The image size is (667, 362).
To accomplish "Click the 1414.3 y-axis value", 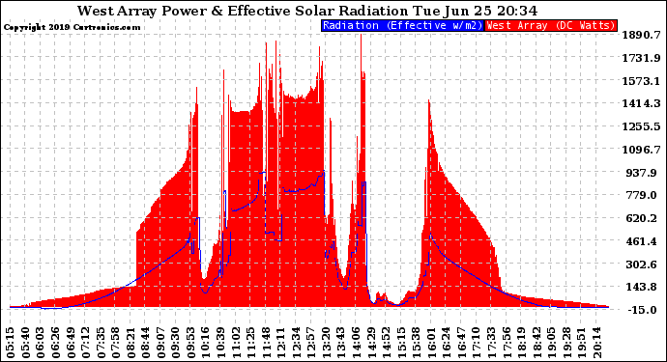I will tap(642, 103).
